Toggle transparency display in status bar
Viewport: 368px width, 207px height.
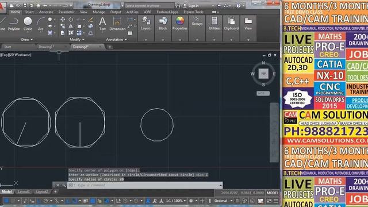click(x=93, y=201)
